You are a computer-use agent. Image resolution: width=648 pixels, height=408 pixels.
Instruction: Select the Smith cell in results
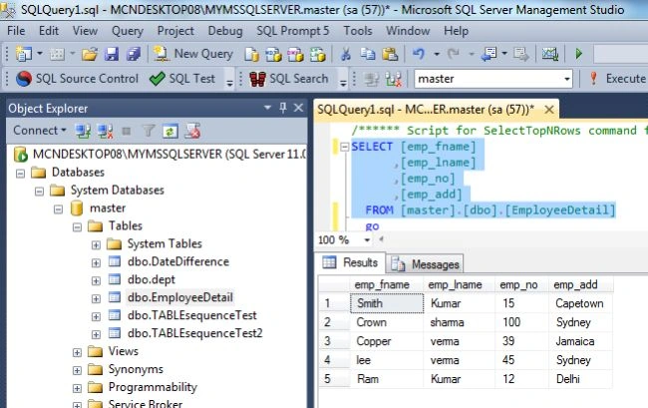tap(387, 303)
